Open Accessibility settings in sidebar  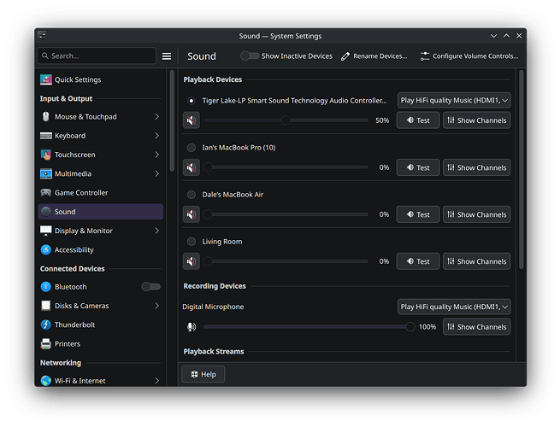74,249
